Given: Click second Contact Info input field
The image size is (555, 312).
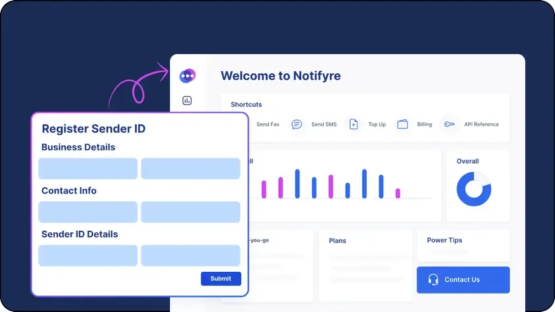Looking at the screenshot, I should (x=190, y=212).
